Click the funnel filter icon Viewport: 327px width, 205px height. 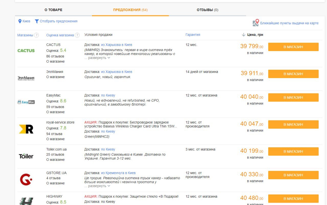[37, 21]
